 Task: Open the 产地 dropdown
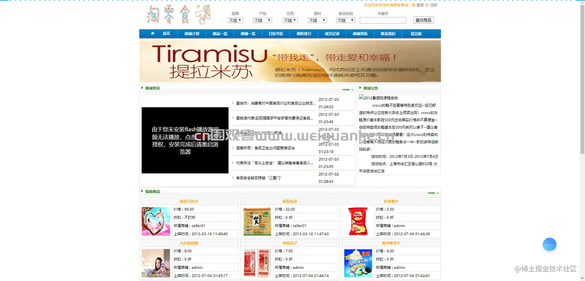(x=262, y=20)
